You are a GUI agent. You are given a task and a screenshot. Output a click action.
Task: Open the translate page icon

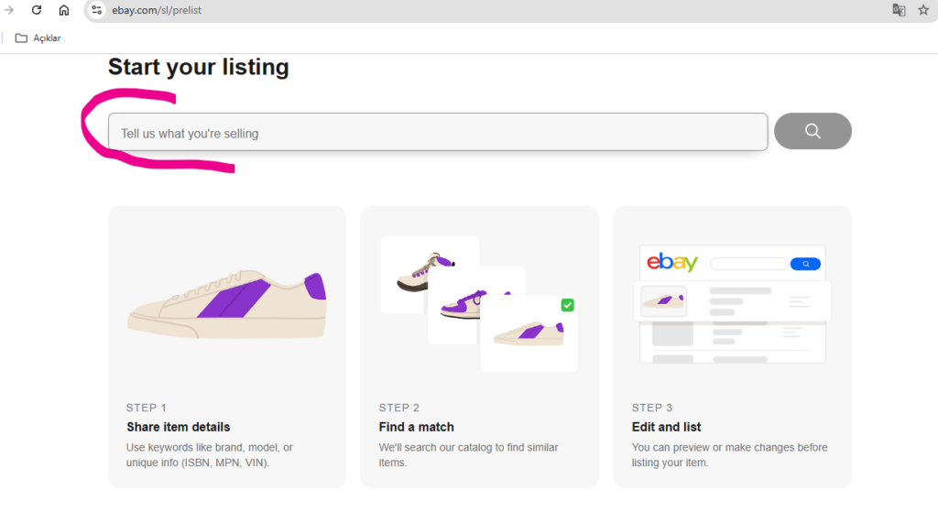click(x=899, y=10)
